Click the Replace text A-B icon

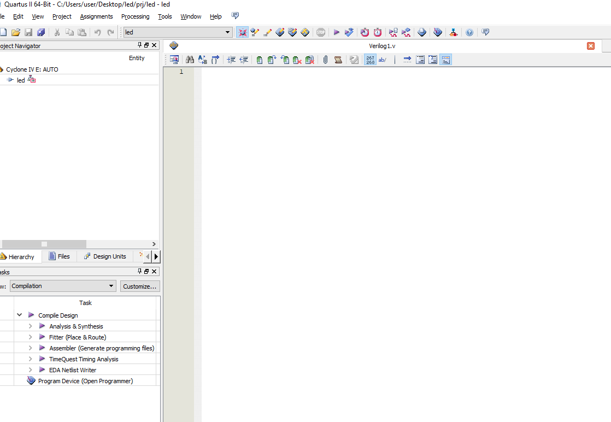(x=202, y=60)
